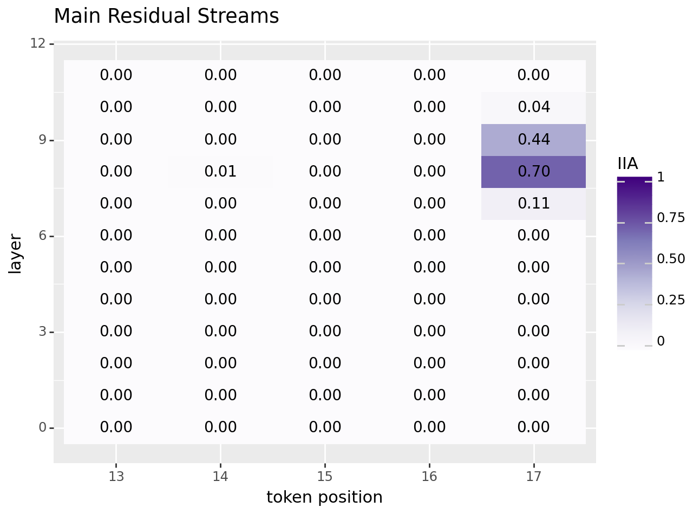
Task: Click the 0.25 legend tick label
Action: pos(670,300)
